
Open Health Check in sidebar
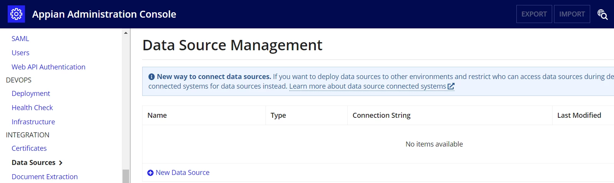coord(32,108)
